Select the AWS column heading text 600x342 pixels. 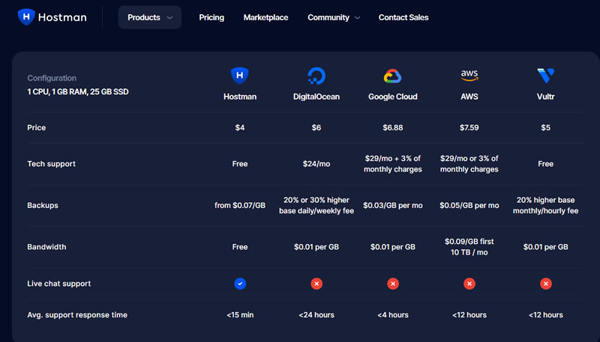click(469, 97)
